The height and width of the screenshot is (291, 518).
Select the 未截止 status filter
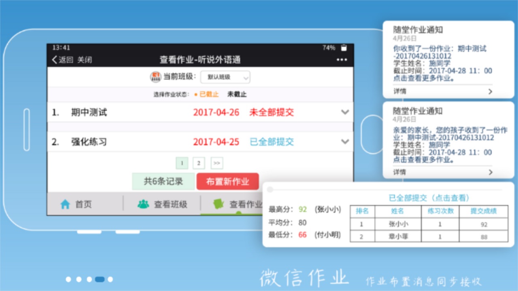pyautogui.click(x=237, y=95)
